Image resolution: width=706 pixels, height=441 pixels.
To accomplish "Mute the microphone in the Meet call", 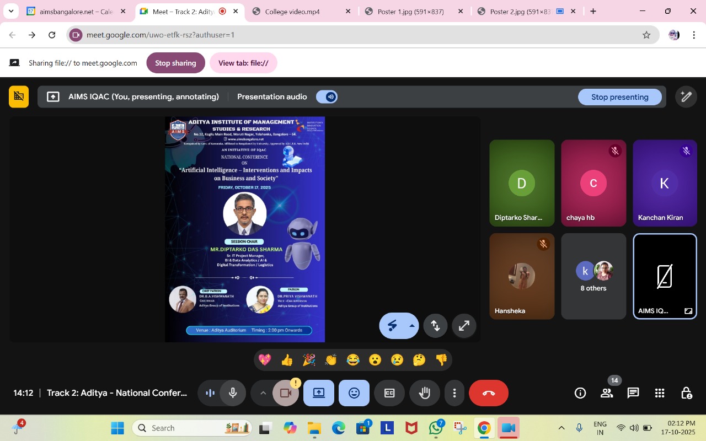I will pyautogui.click(x=233, y=393).
